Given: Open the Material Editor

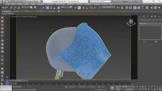Looking at the screenshot, I should pos(147,8).
